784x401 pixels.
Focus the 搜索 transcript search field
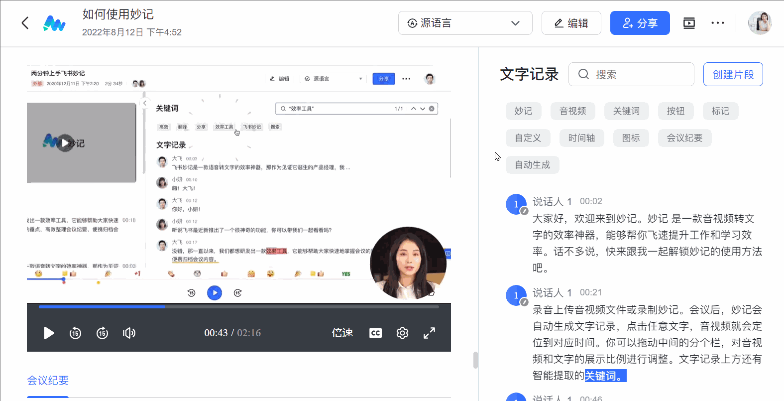pos(631,74)
